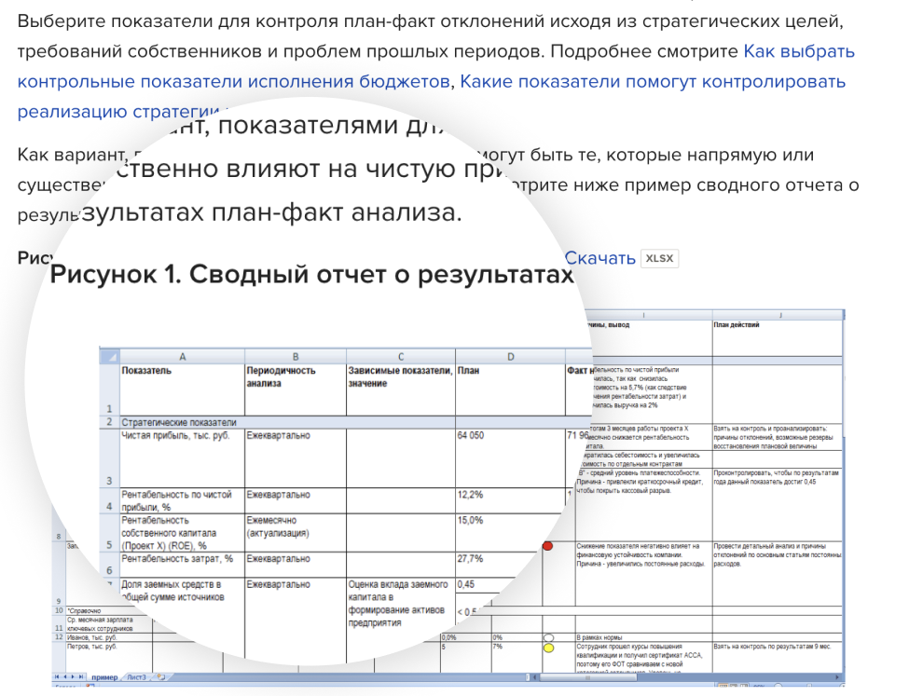Click the yellow status indicator circle
923x696 pixels.
(x=548, y=648)
